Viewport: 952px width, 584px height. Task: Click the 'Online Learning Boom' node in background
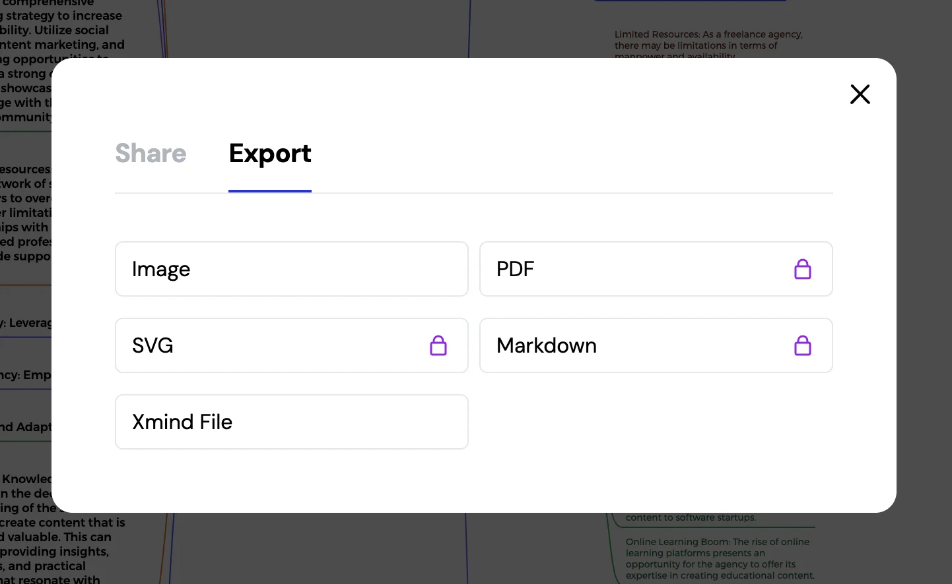click(720, 558)
